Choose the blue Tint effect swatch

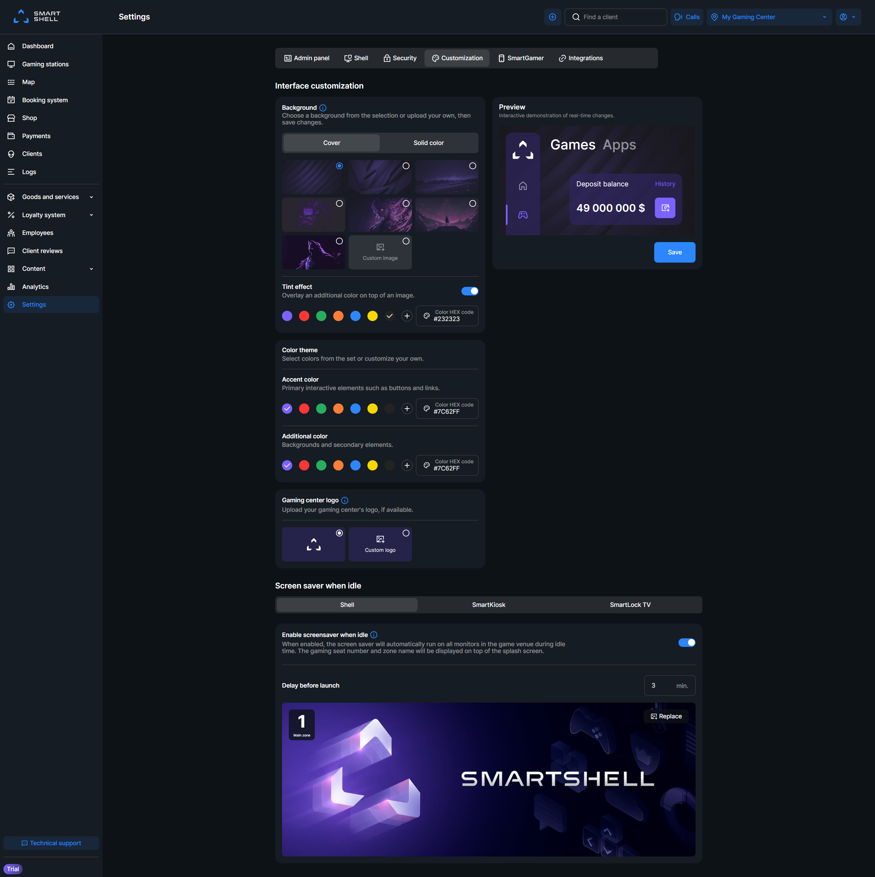[x=355, y=316]
